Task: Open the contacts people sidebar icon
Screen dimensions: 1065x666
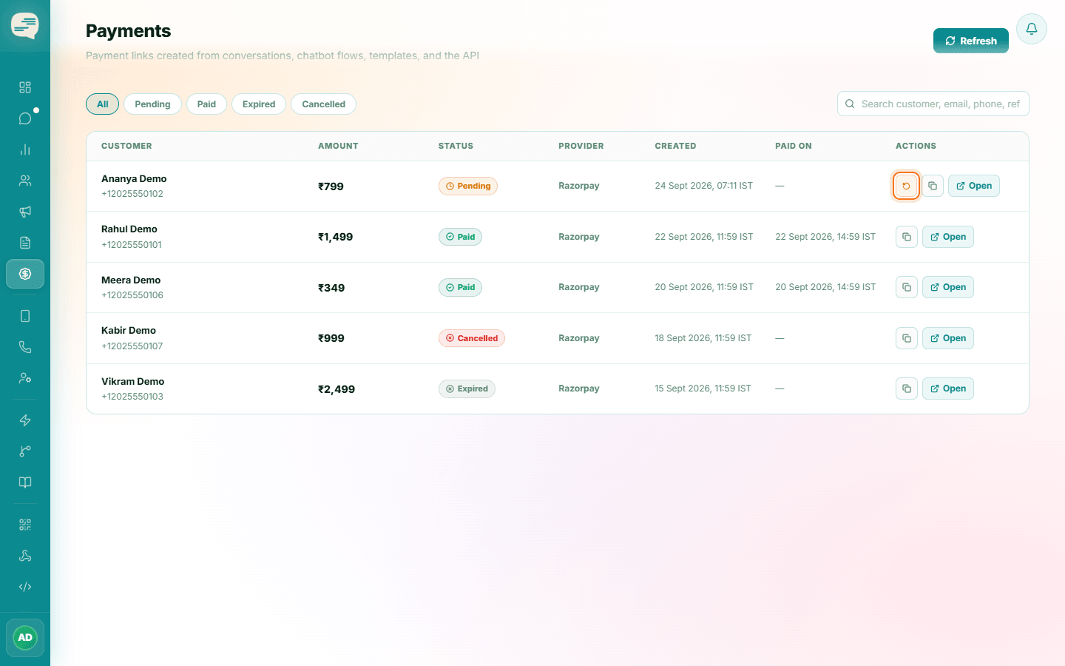Action: 25,181
